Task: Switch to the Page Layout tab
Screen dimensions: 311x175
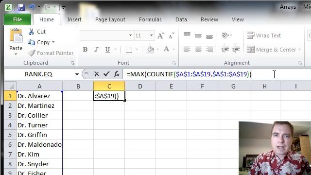Action: 110,19
